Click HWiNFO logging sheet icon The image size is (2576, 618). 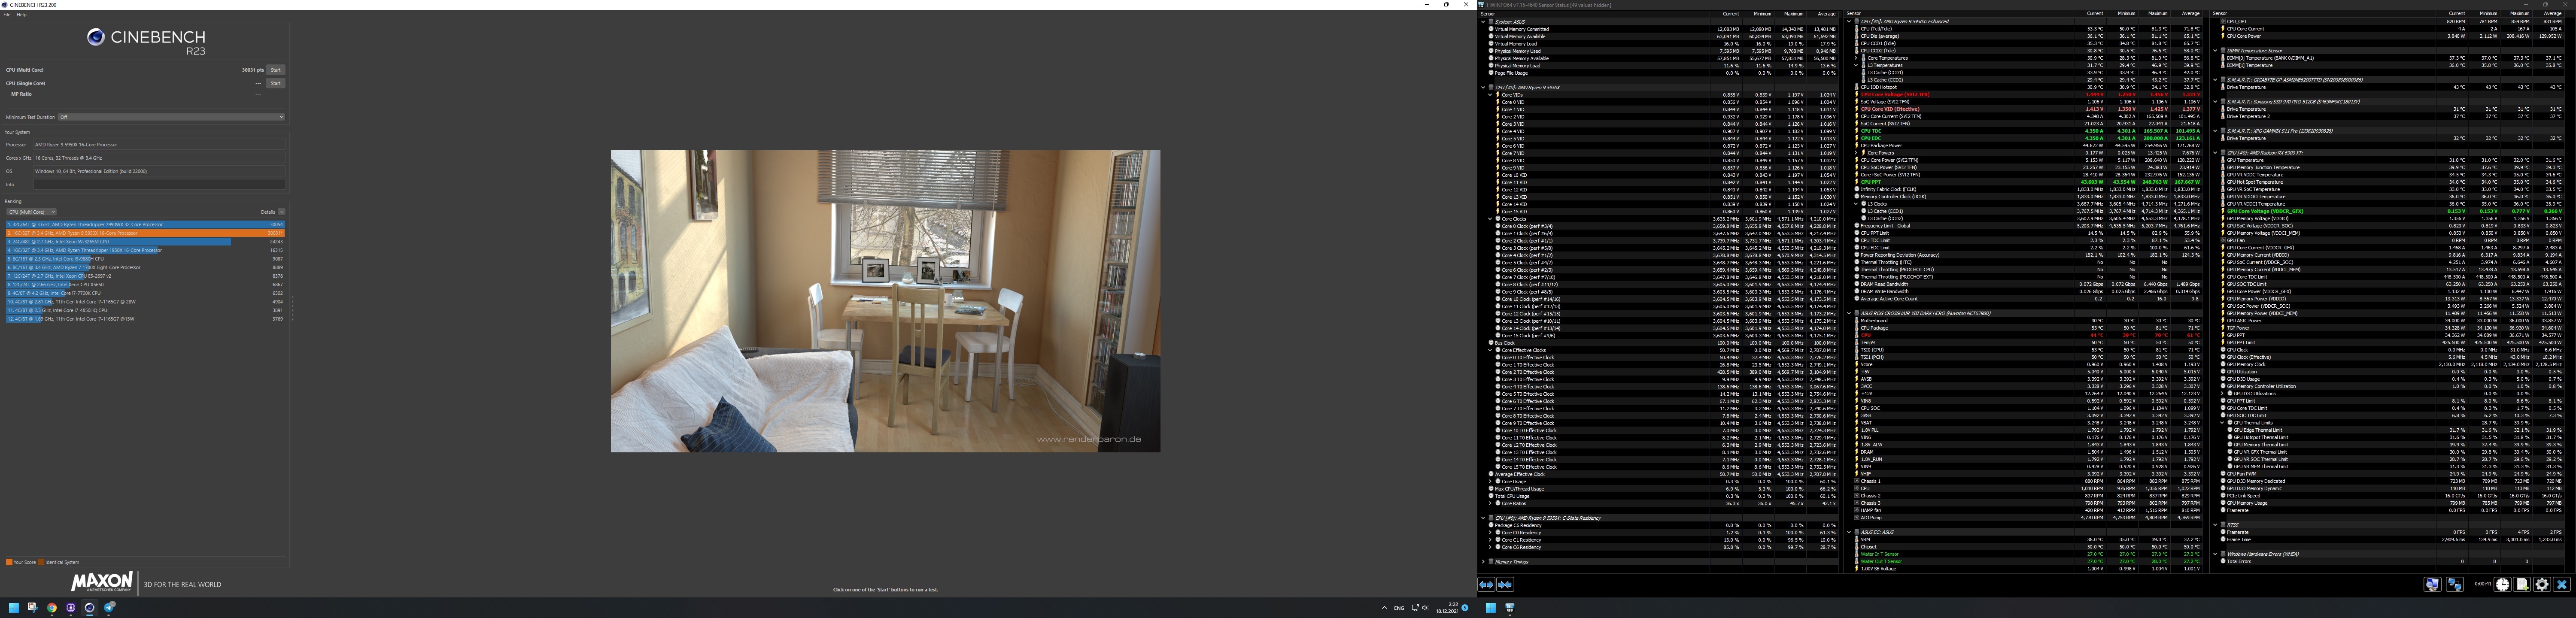tap(2522, 584)
